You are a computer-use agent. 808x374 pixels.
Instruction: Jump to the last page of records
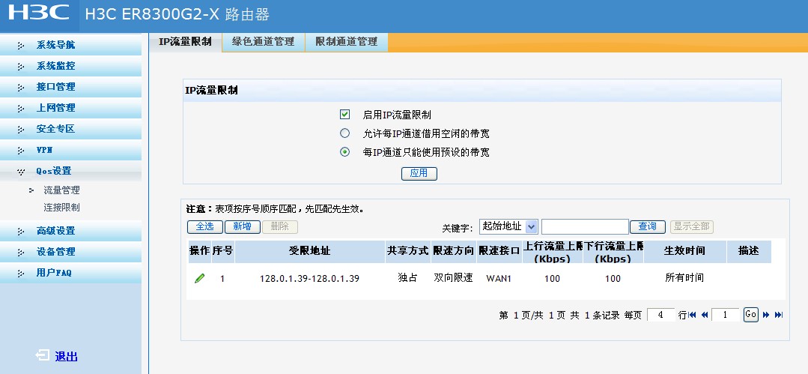[x=778, y=316]
